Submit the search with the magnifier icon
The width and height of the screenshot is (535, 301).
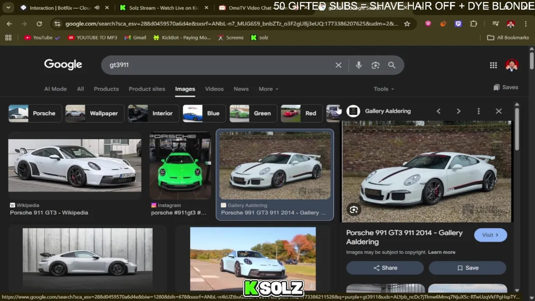tap(392, 65)
